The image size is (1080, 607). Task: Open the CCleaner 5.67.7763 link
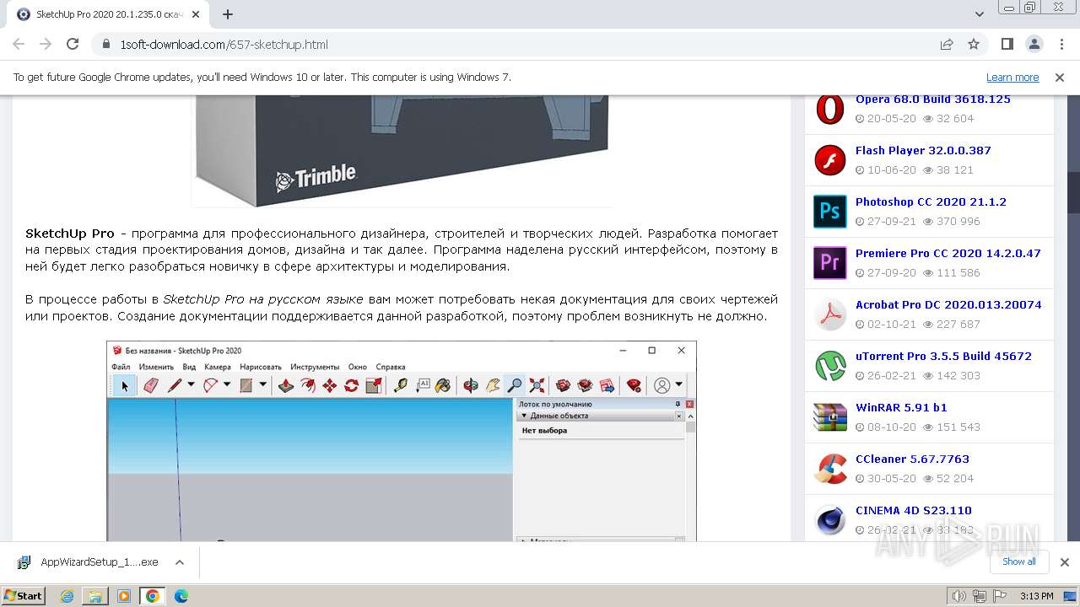coord(912,459)
